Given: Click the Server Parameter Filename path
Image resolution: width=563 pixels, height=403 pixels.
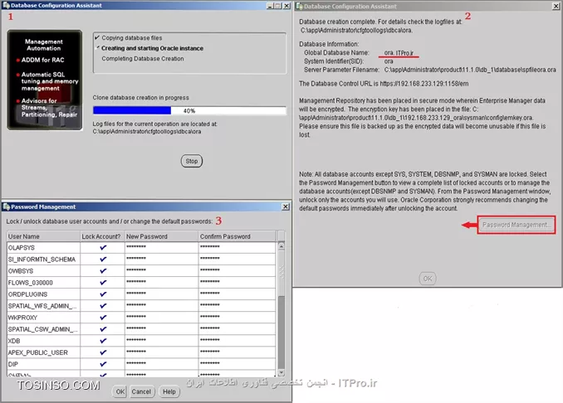Looking at the screenshot, I should pos(470,70).
